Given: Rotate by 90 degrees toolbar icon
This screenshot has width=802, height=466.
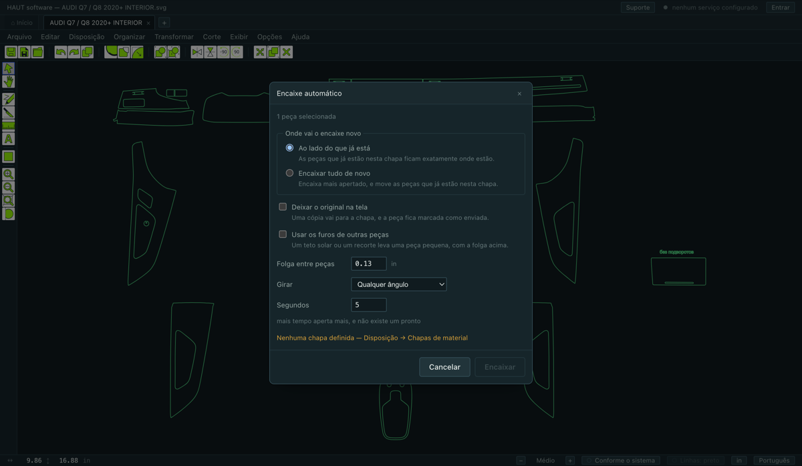Looking at the screenshot, I should [237, 52].
